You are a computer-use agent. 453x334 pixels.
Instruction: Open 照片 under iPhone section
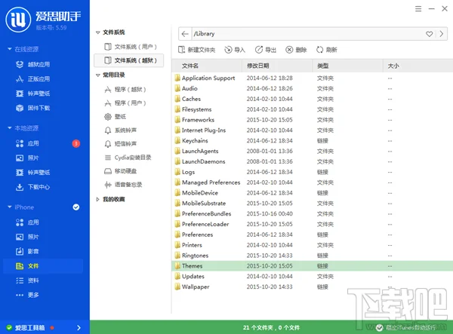point(27,237)
